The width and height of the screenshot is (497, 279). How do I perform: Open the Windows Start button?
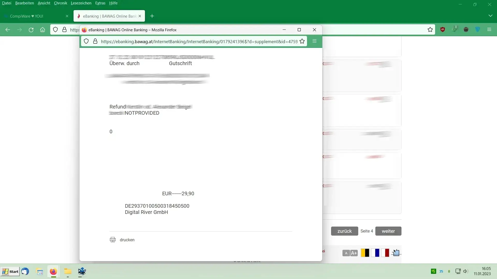click(x=10, y=272)
